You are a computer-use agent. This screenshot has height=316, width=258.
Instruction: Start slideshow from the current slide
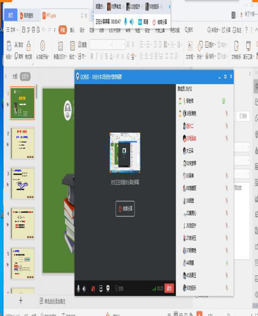[x=43, y=45]
